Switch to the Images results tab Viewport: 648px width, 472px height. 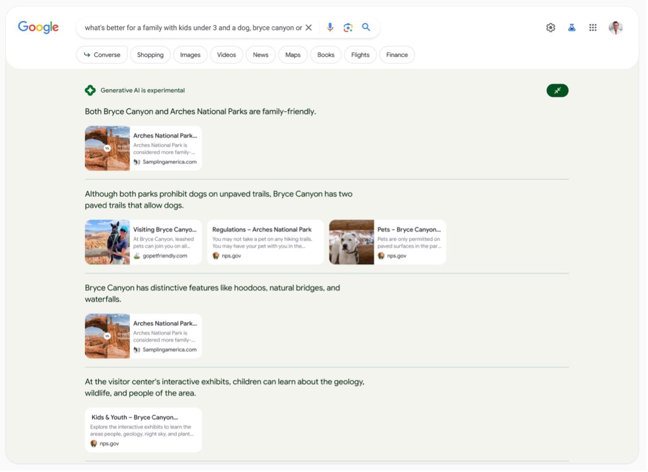pos(190,54)
